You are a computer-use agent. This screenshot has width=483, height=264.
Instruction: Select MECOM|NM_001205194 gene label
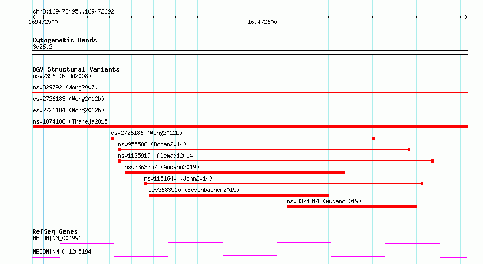62,252
